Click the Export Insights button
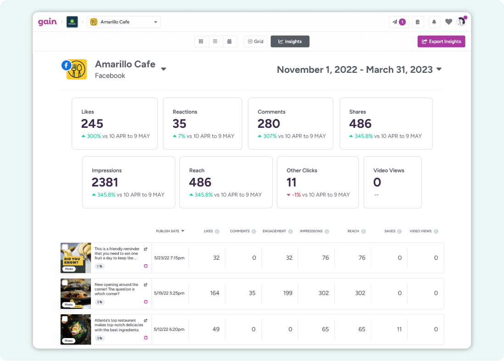504x361 pixels. (x=441, y=41)
